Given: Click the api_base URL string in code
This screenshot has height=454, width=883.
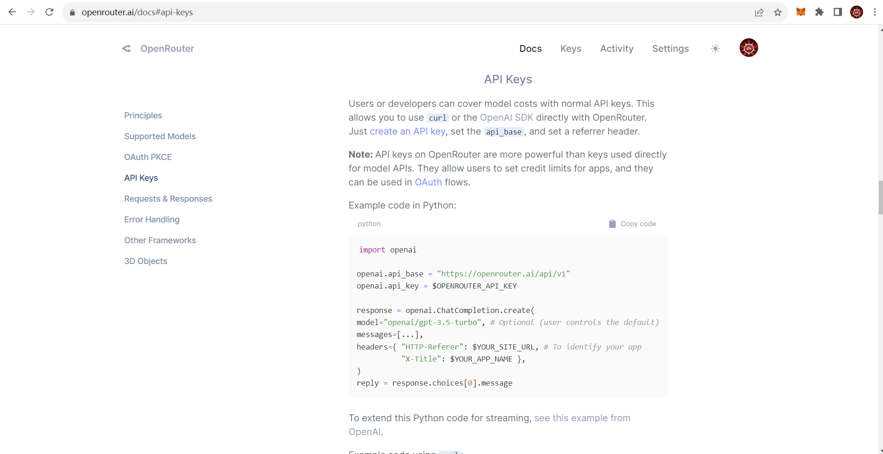Looking at the screenshot, I should (503, 274).
